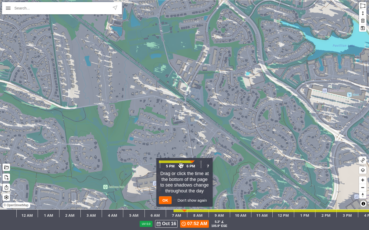
Task: Delete drawings with the trash icon
Action: (x=363, y=21)
